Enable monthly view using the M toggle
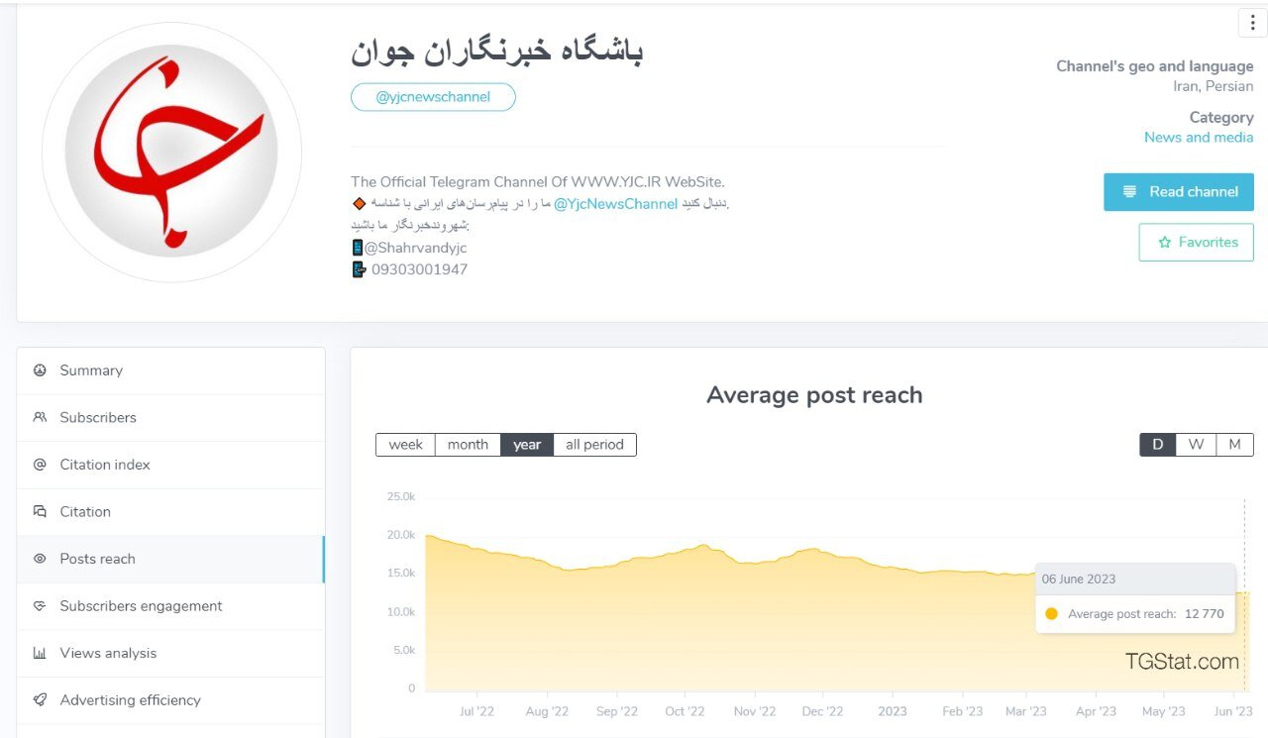This screenshot has width=1268, height=738. point(1234,445)
